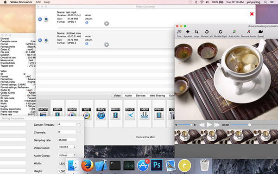The width and height of the screenshot is (278, 174).
Task: Play video in editor window
Action: (x=209, y=125)
